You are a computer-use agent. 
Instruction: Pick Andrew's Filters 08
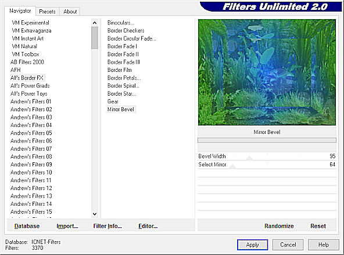coord(31,156)
